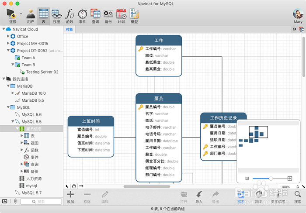
Task: Open the 视图 views toolbar icon
Action: pyautogui.click(x=56, y=16)
